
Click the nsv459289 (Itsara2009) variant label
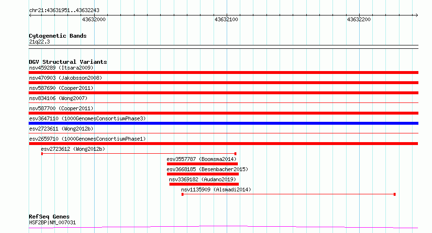[61, 68]
